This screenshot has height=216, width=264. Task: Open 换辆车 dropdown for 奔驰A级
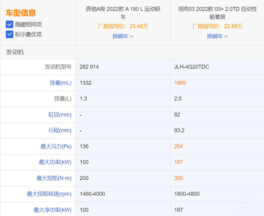tap(123, 36)
